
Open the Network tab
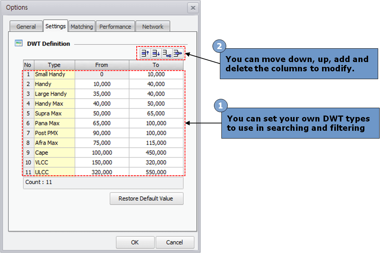[153, 26]
